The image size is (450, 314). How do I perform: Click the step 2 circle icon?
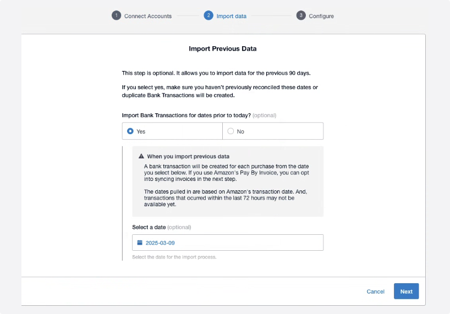(208, 15)
